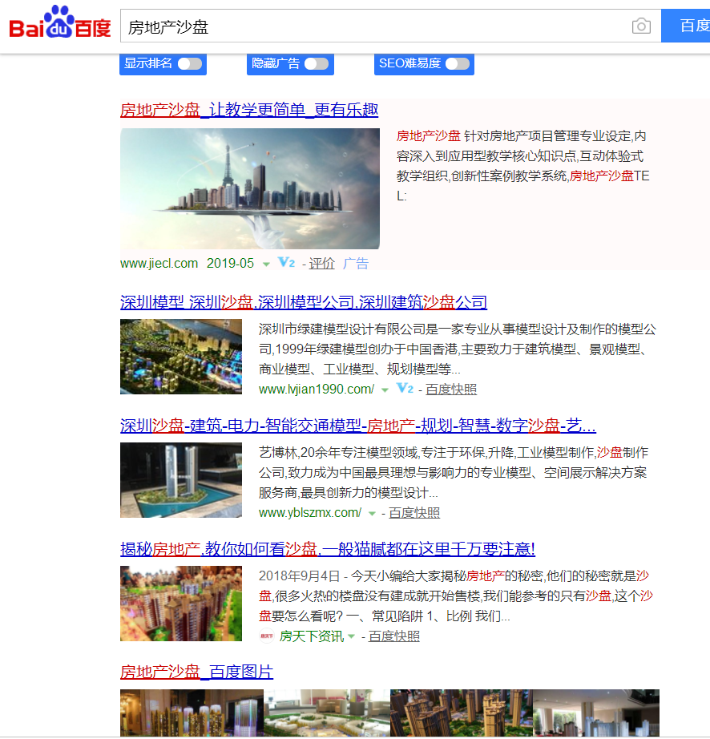Expand dropdown arrow after 房天下资讯
710x739 pixels.
(x=352, y=636)
